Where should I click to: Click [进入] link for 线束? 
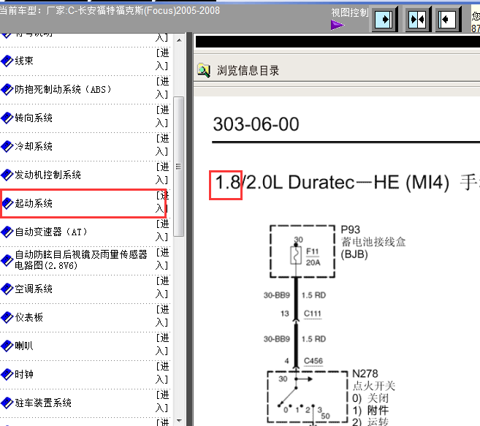[162, 59]
